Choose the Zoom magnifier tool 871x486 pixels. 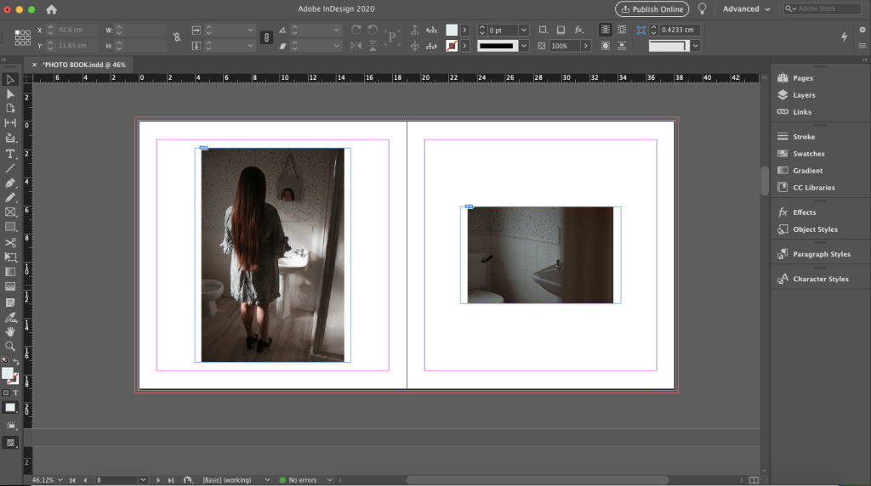point(10,346)
